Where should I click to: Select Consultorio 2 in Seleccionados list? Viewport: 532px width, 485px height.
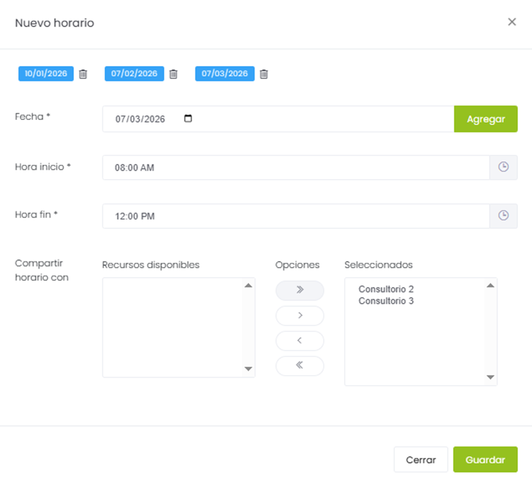click(x=386, y=289)
